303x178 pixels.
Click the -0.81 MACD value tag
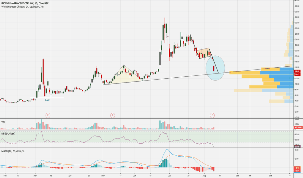coord(297,171)
